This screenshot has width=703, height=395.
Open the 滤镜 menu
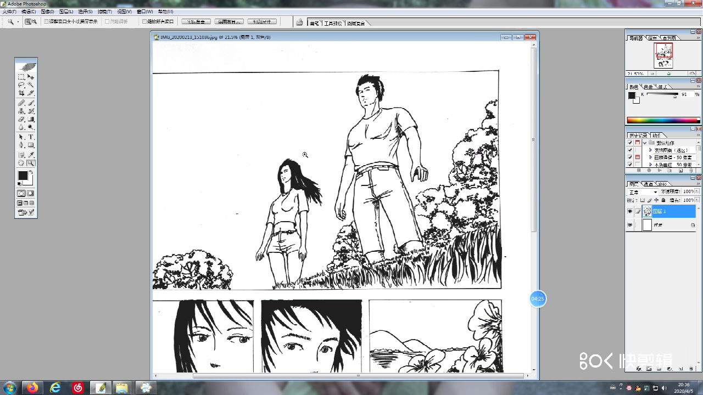(x=105, y=11)
